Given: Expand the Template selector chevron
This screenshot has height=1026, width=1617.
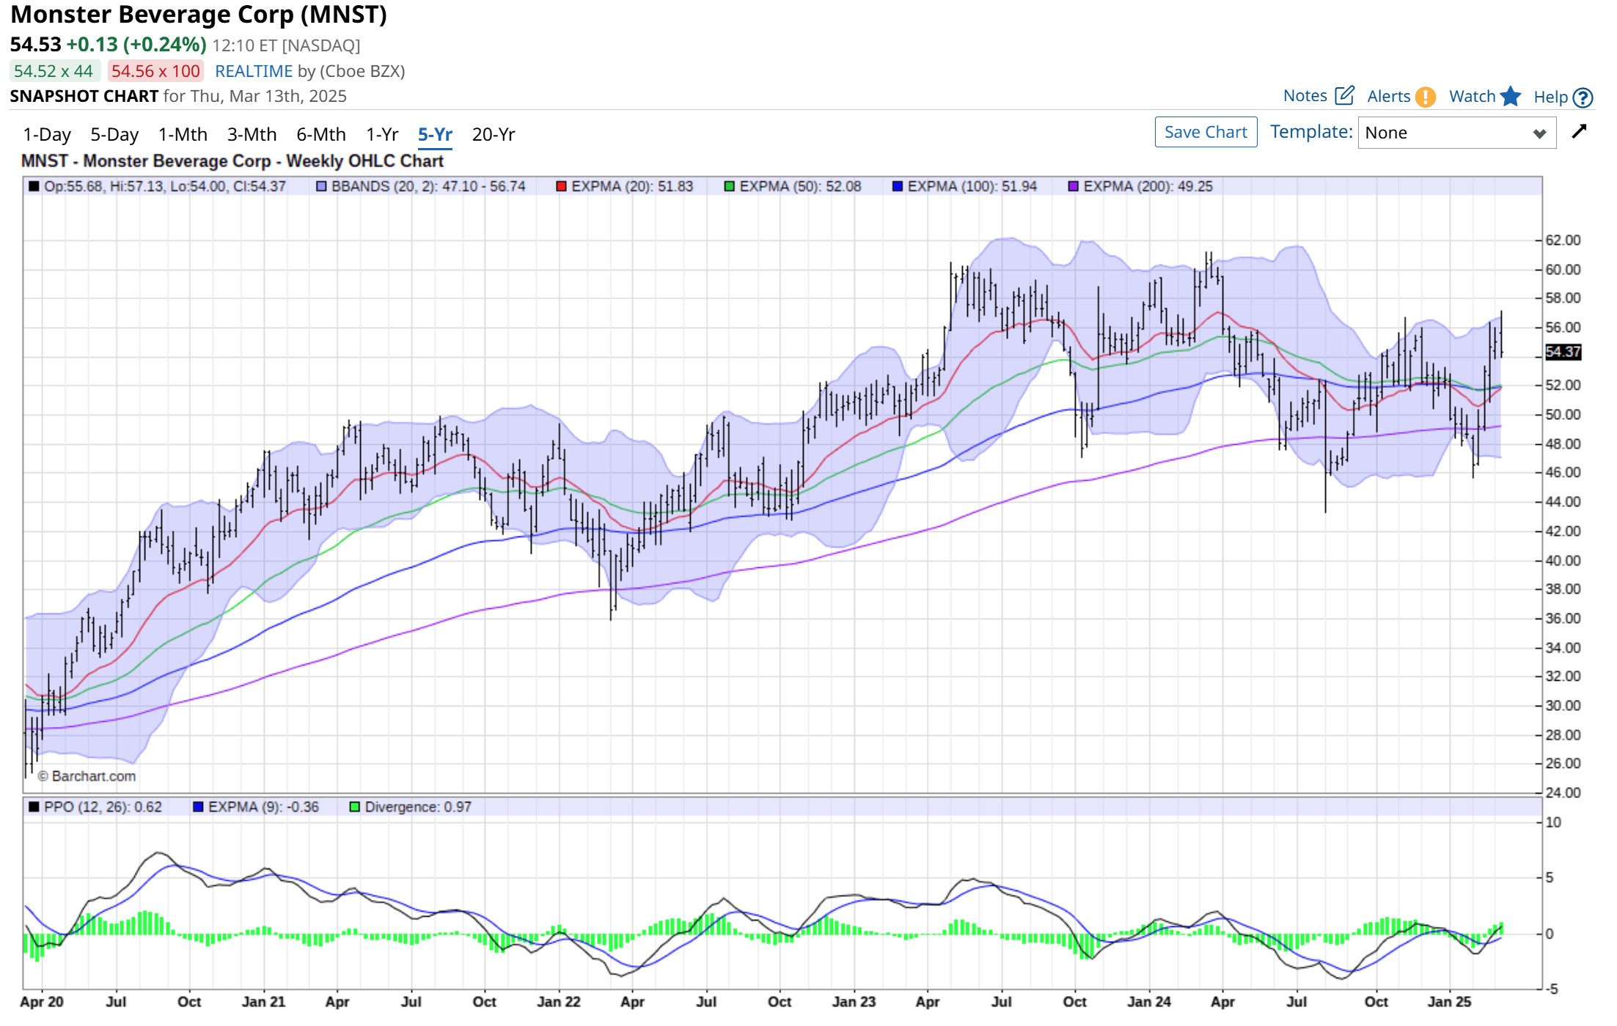Looking at the screenshot, I should coord(1540,133).
